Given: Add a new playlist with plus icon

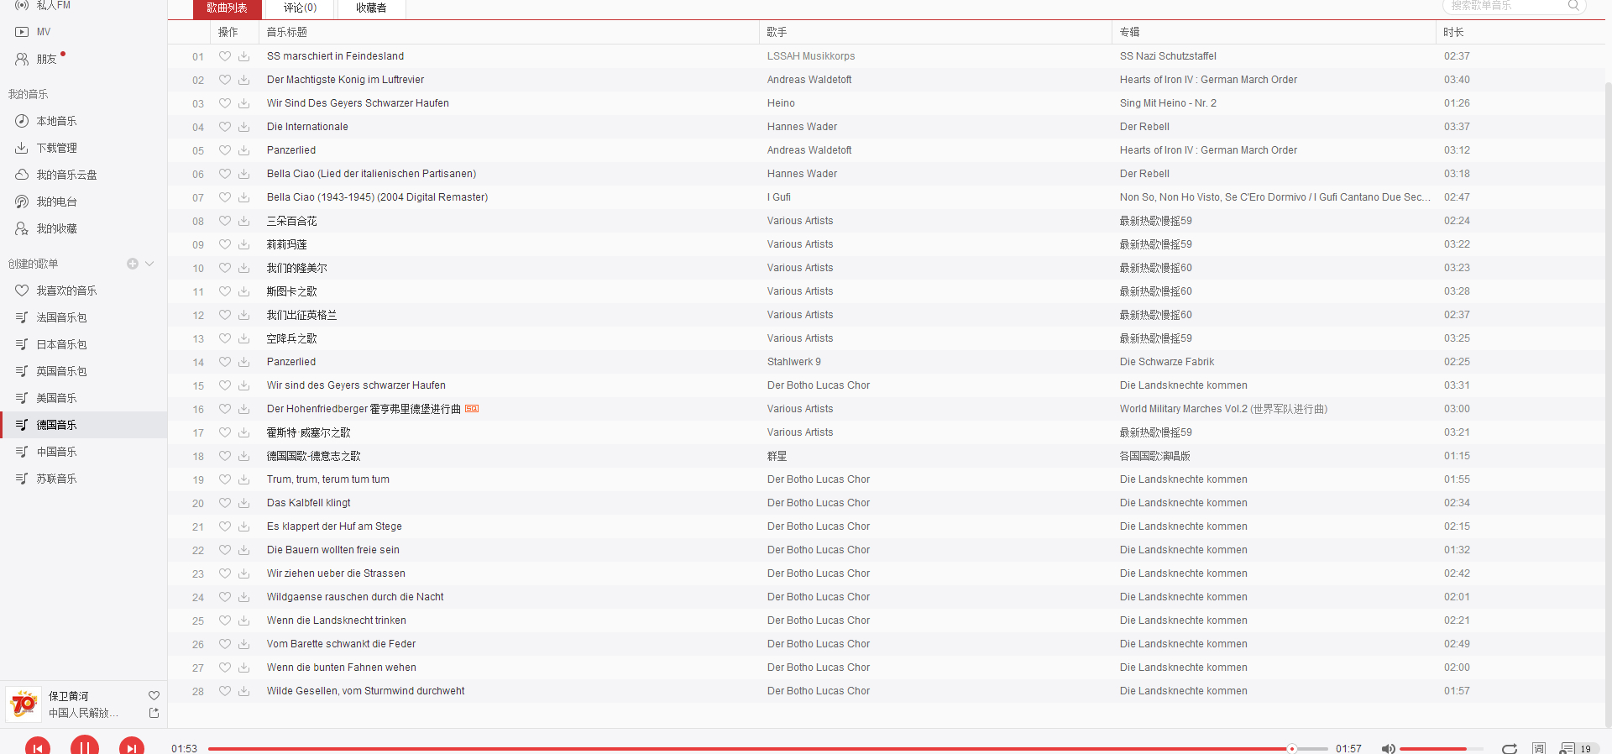Looking at the screenshot, I should [133, 264].
